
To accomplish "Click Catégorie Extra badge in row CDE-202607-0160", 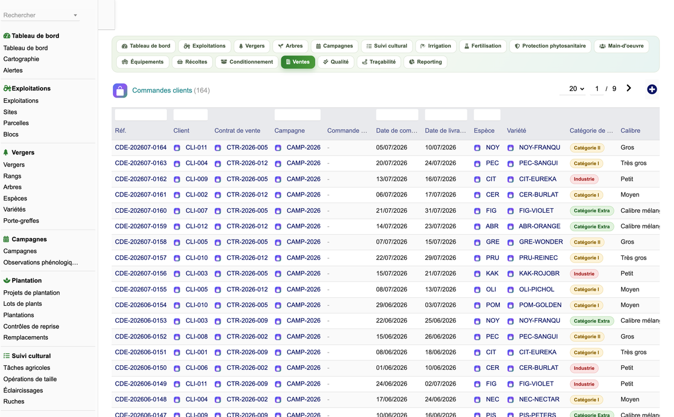I will [x=592, y=211].
